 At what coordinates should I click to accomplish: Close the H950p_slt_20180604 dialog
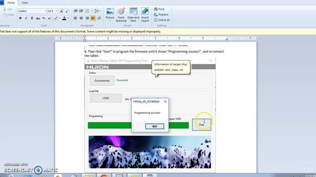coord(165,102)
